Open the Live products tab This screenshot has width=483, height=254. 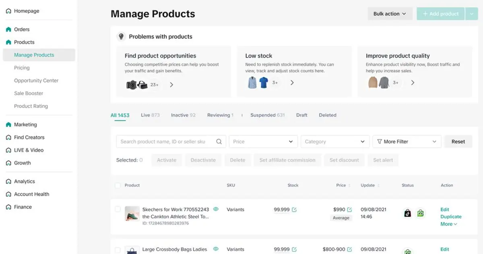(150, 115)
